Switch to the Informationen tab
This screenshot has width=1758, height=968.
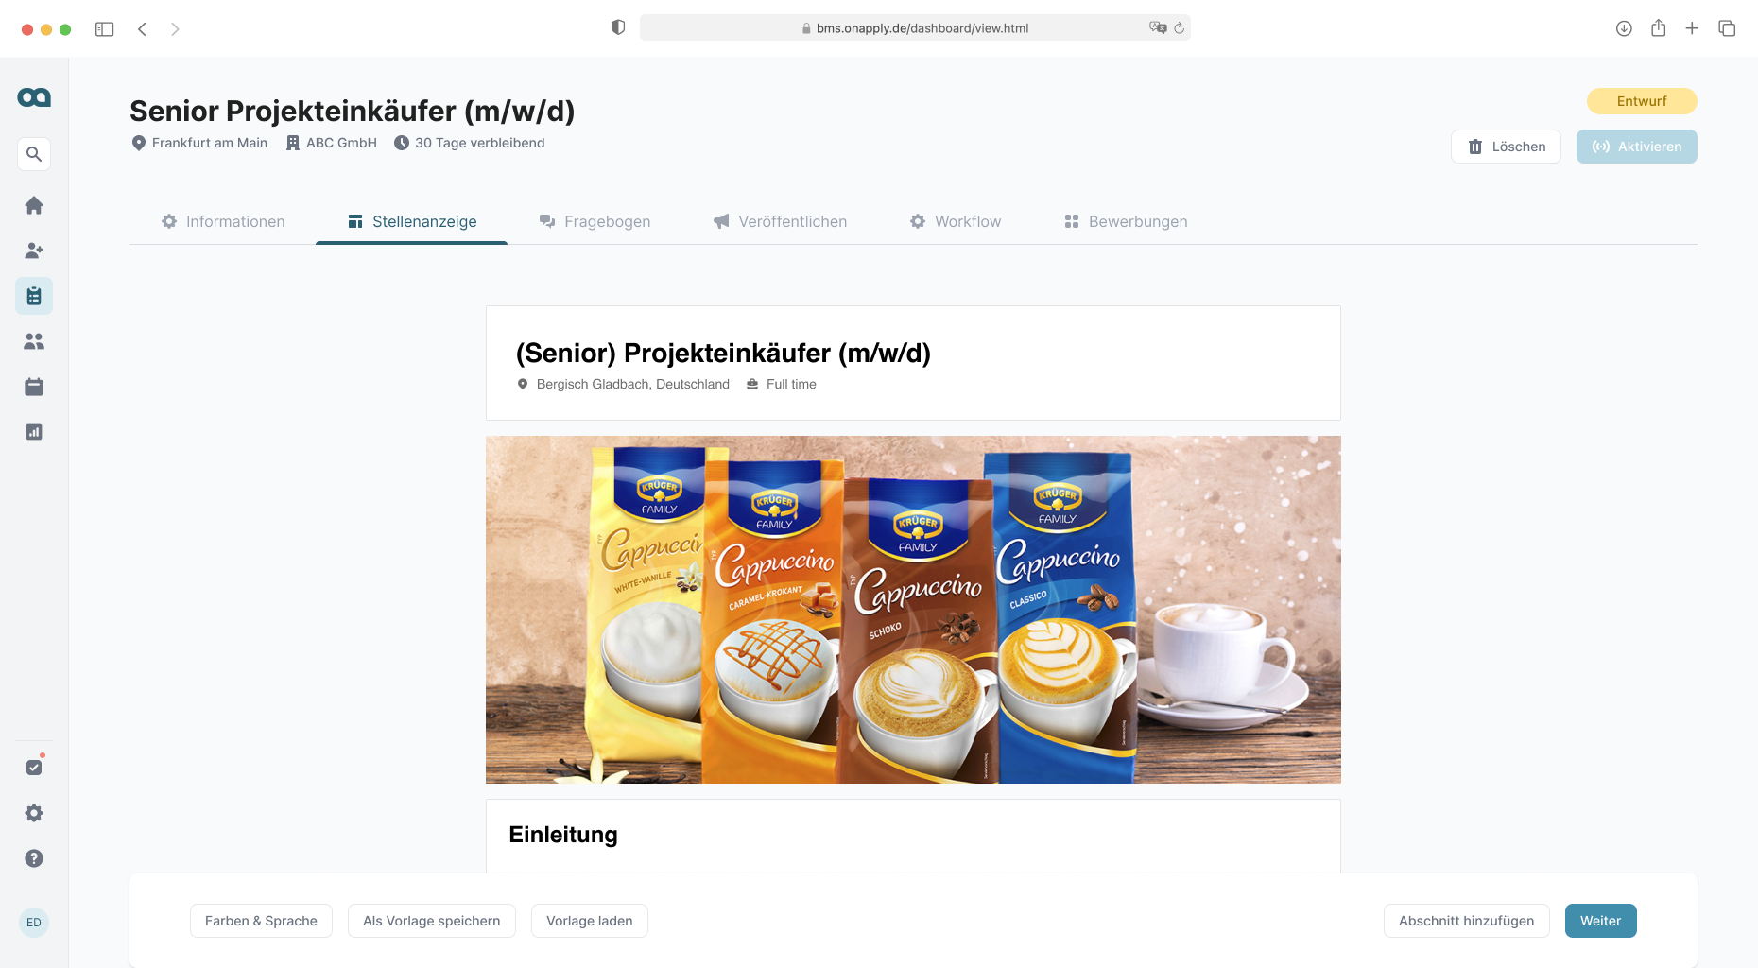[x=223, y=221]
